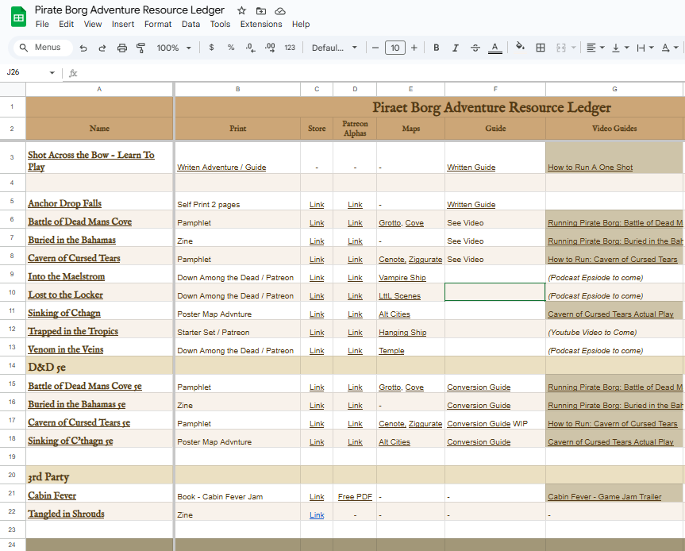Open the font style dropdown showing Default
Image resolution: width=685 pixels, height=551 pixels.
[x=333, y=48]
